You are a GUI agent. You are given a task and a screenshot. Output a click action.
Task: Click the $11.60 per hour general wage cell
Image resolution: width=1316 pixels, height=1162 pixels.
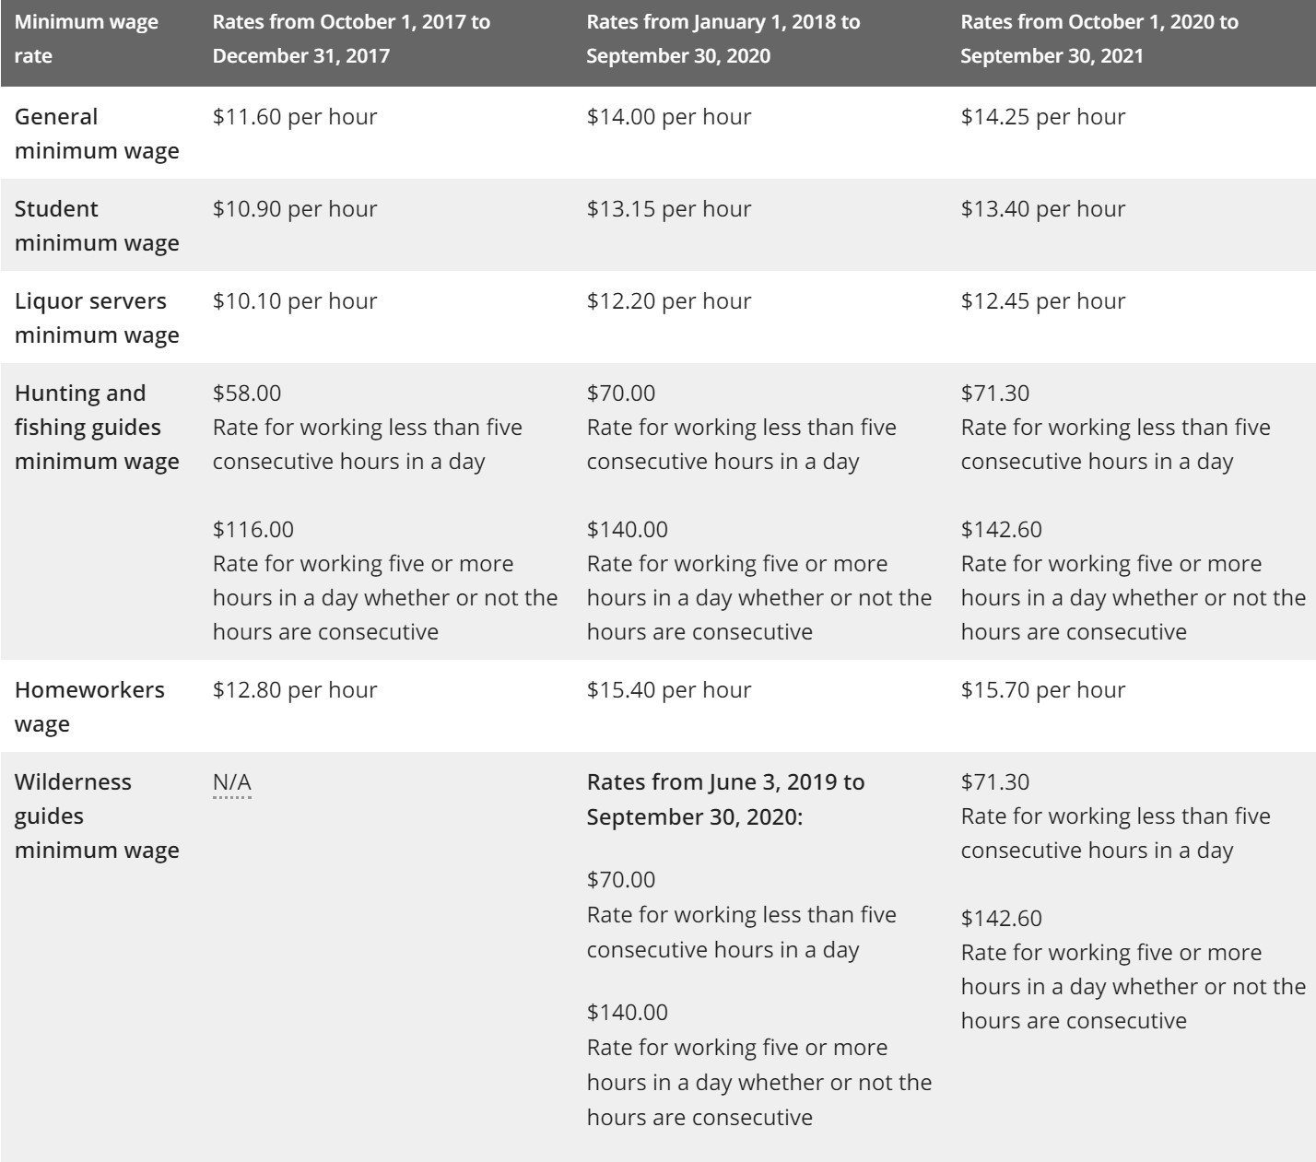point(295,117)
